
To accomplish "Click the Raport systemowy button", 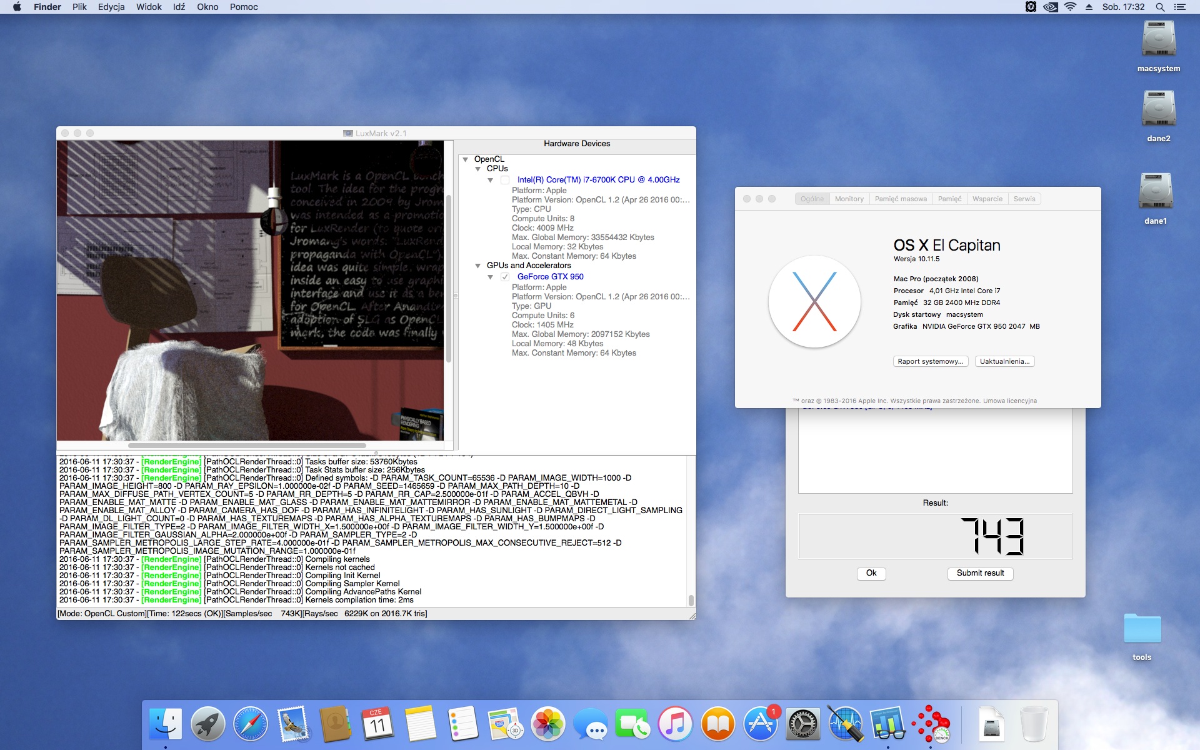I will click(x=930, y=361).
